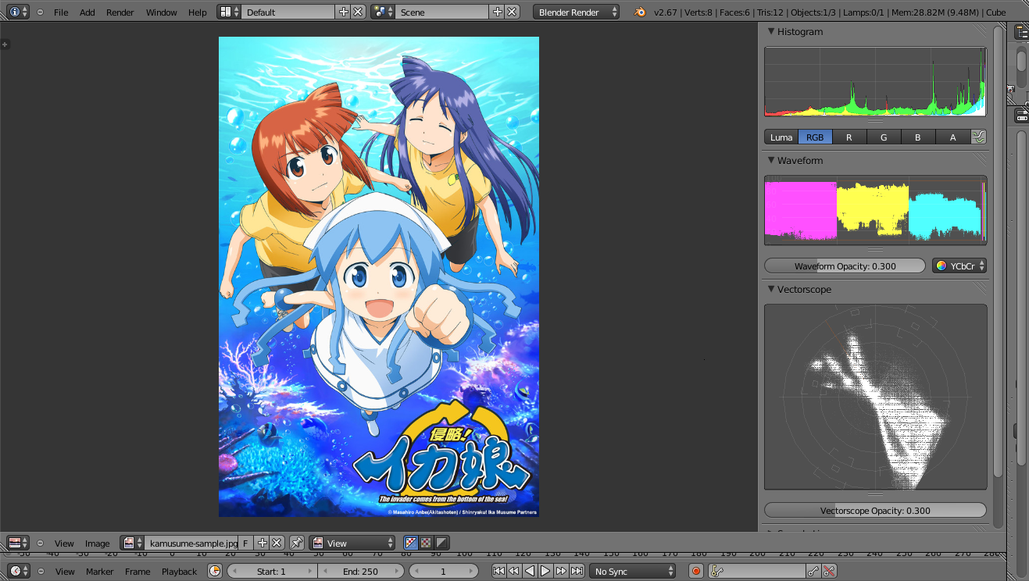
Task: Open the timeline editor type selector
Action: 18,571
